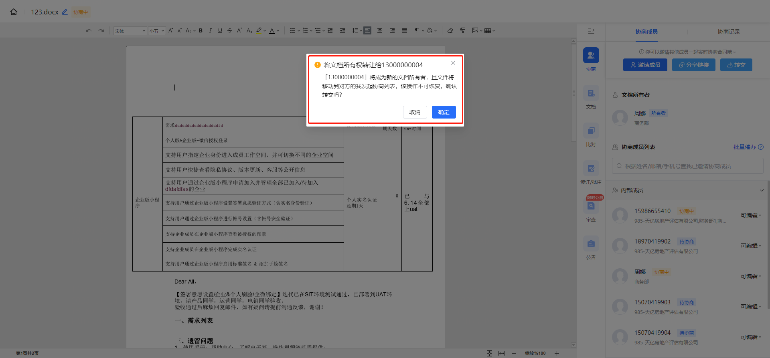The width and height of the screenshot is (770, 358).
Task: Justify the text alignment
Action: point(405,30)
